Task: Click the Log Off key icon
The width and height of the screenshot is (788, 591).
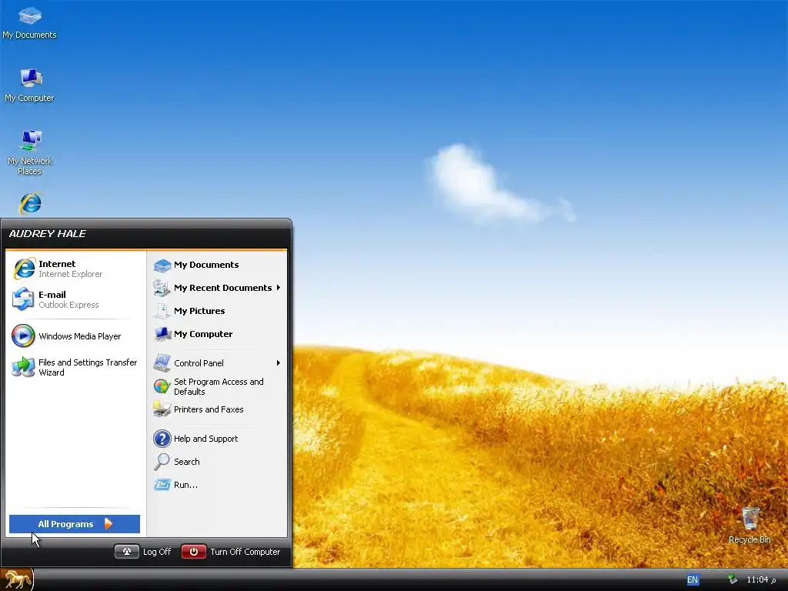Action: pyautogui.click(x=127, y=552)
